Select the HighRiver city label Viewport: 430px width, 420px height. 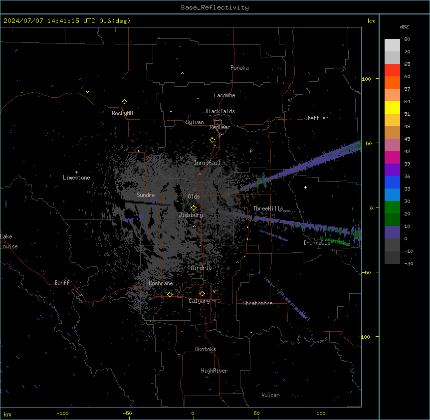tap(215, 371)
